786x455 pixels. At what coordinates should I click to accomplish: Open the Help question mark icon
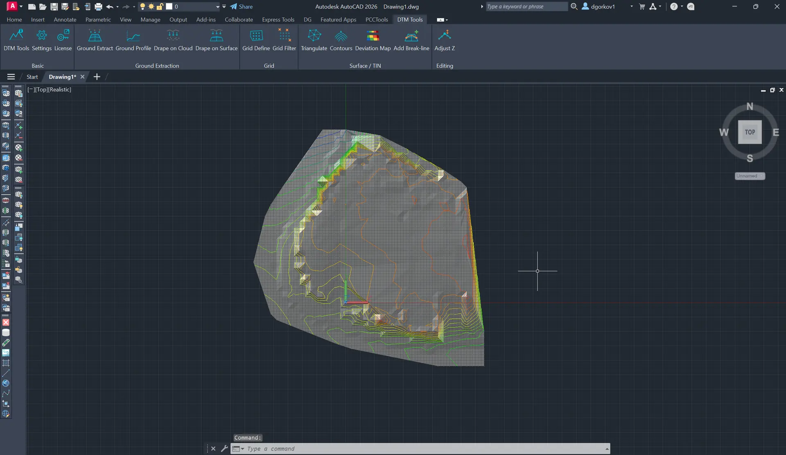tap(674, 7)
